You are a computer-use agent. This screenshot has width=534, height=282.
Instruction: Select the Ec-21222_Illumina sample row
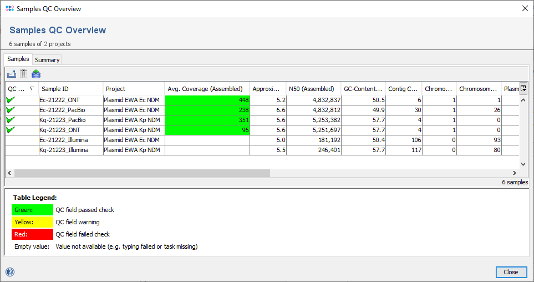click(x=63, y=140)
